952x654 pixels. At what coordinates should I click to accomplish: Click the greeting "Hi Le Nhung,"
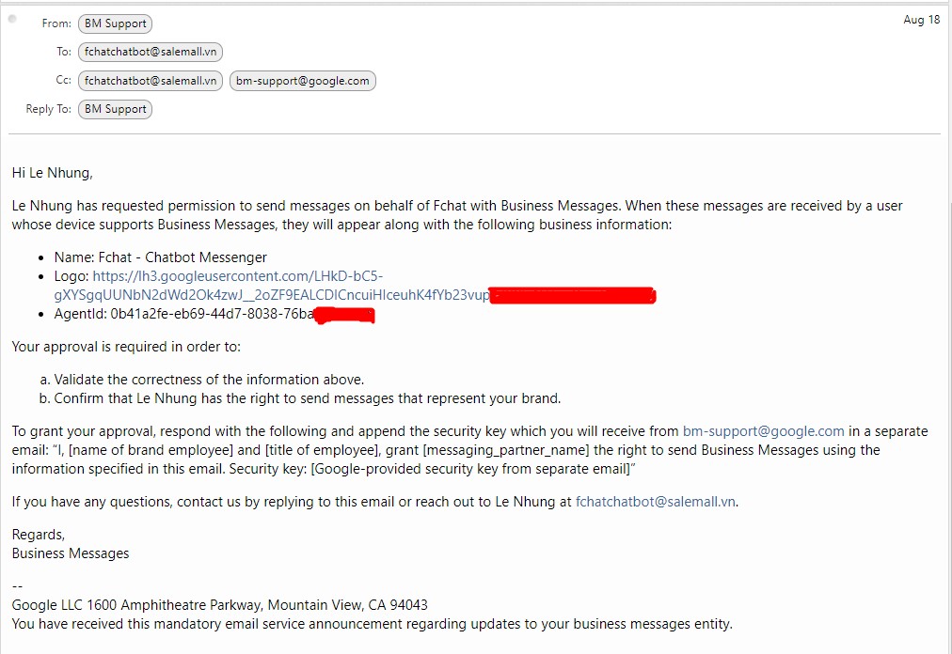tap(53, 173)
